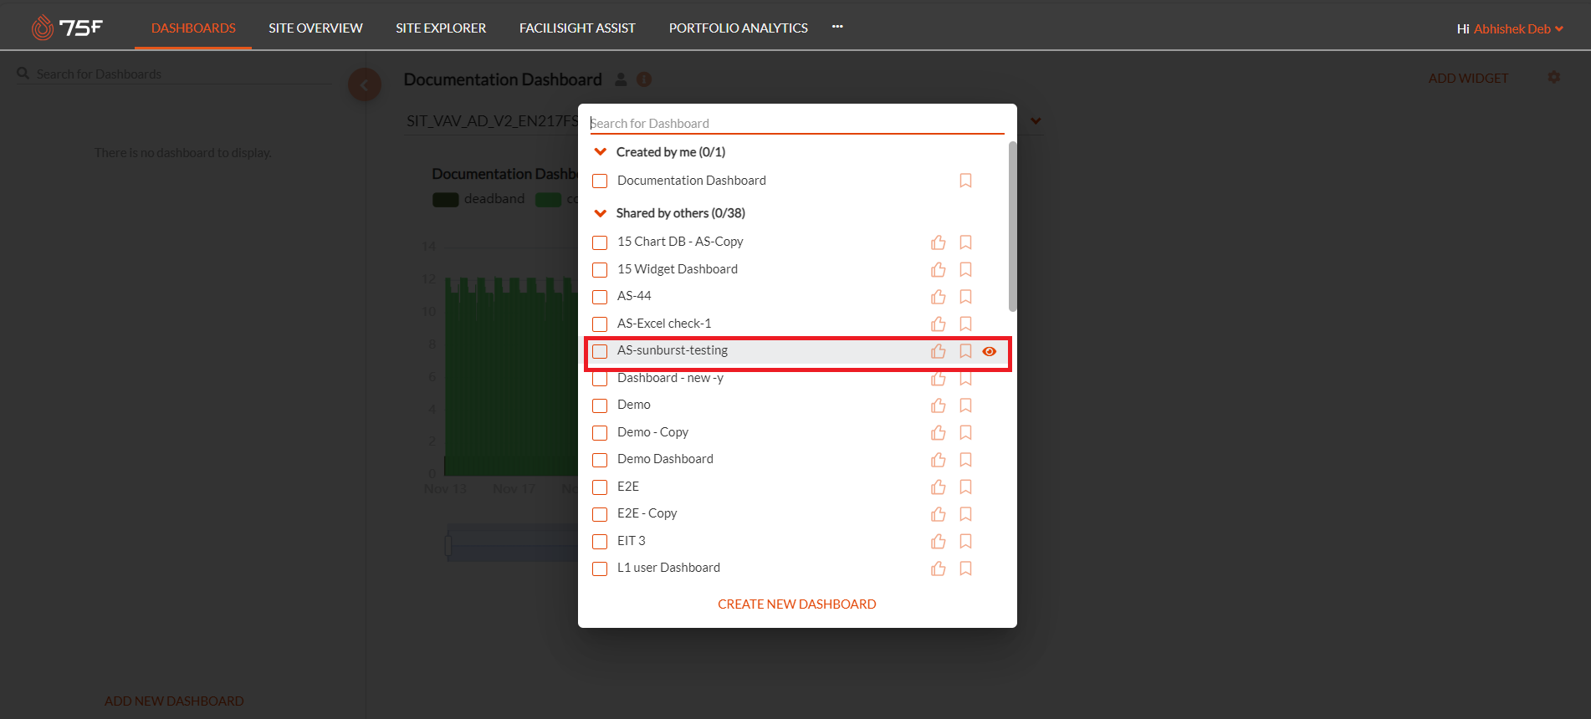Like the AS-Excel check-1 dashboard
The width and height of the screenshot is (1591, 719).
pyautogui.click(x=939, y=324)
